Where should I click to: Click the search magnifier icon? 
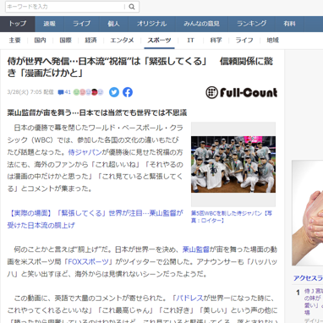pos(132,7)
